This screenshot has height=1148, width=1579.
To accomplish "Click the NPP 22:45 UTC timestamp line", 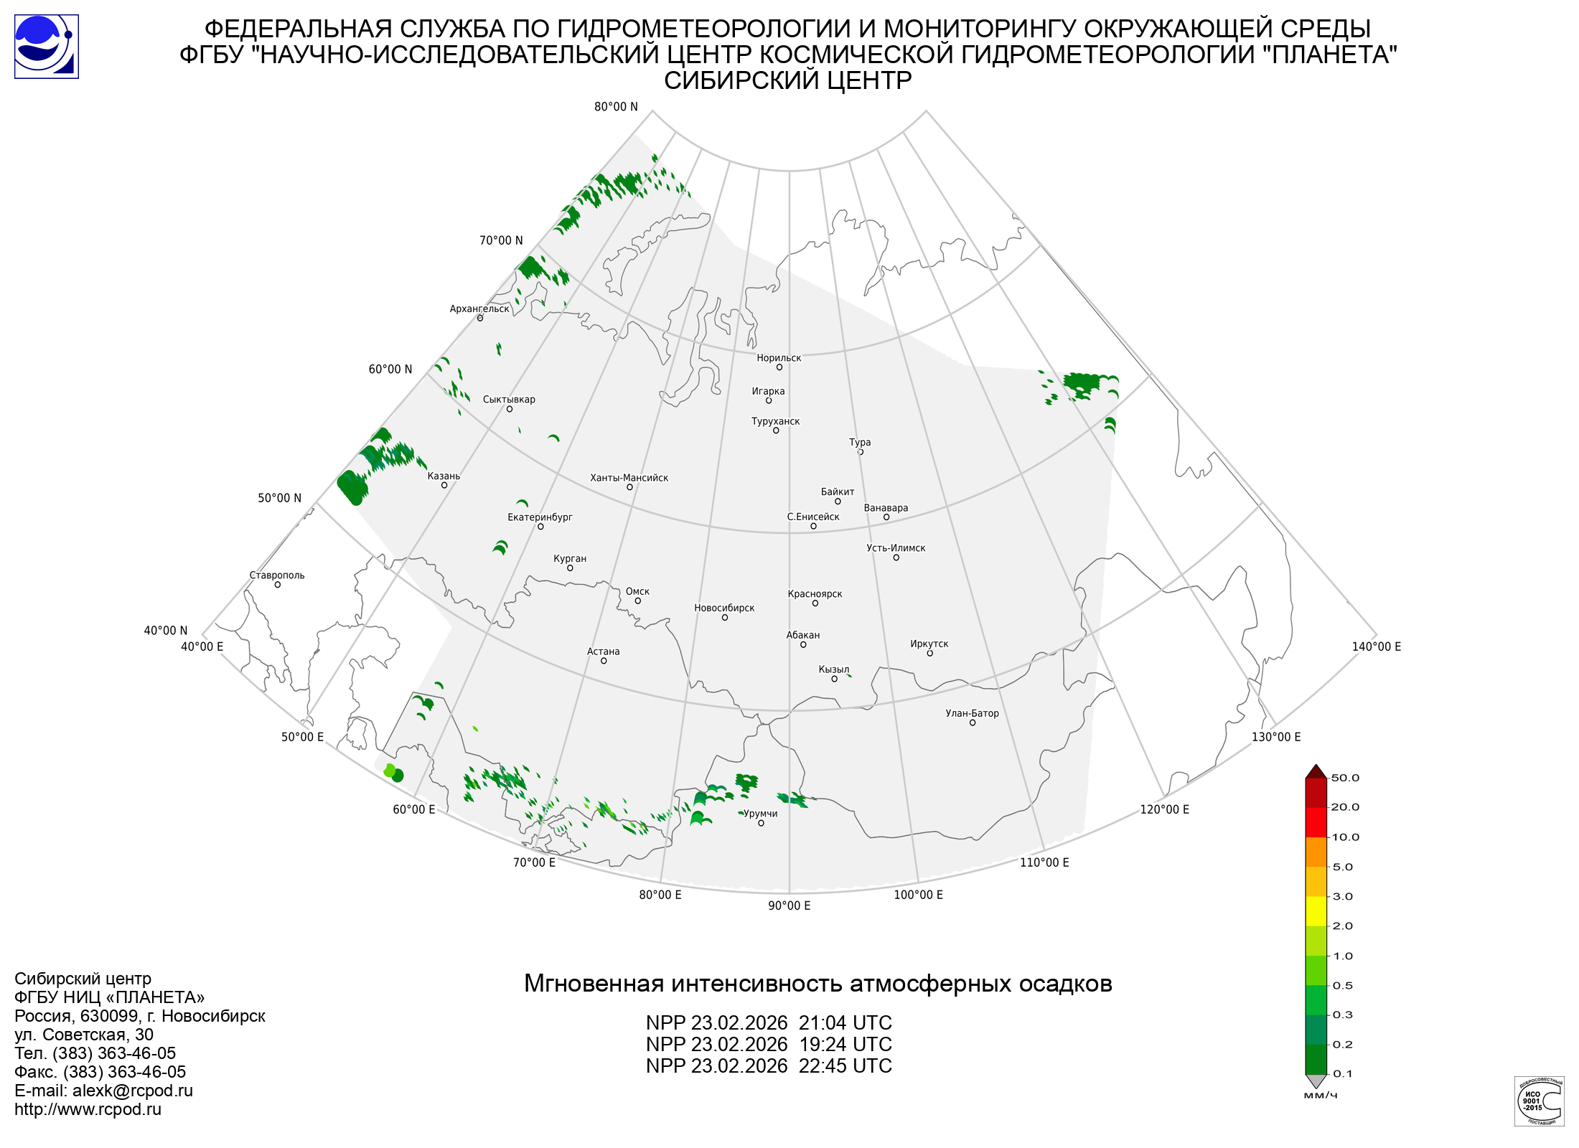I will [x=769, y=1065].
